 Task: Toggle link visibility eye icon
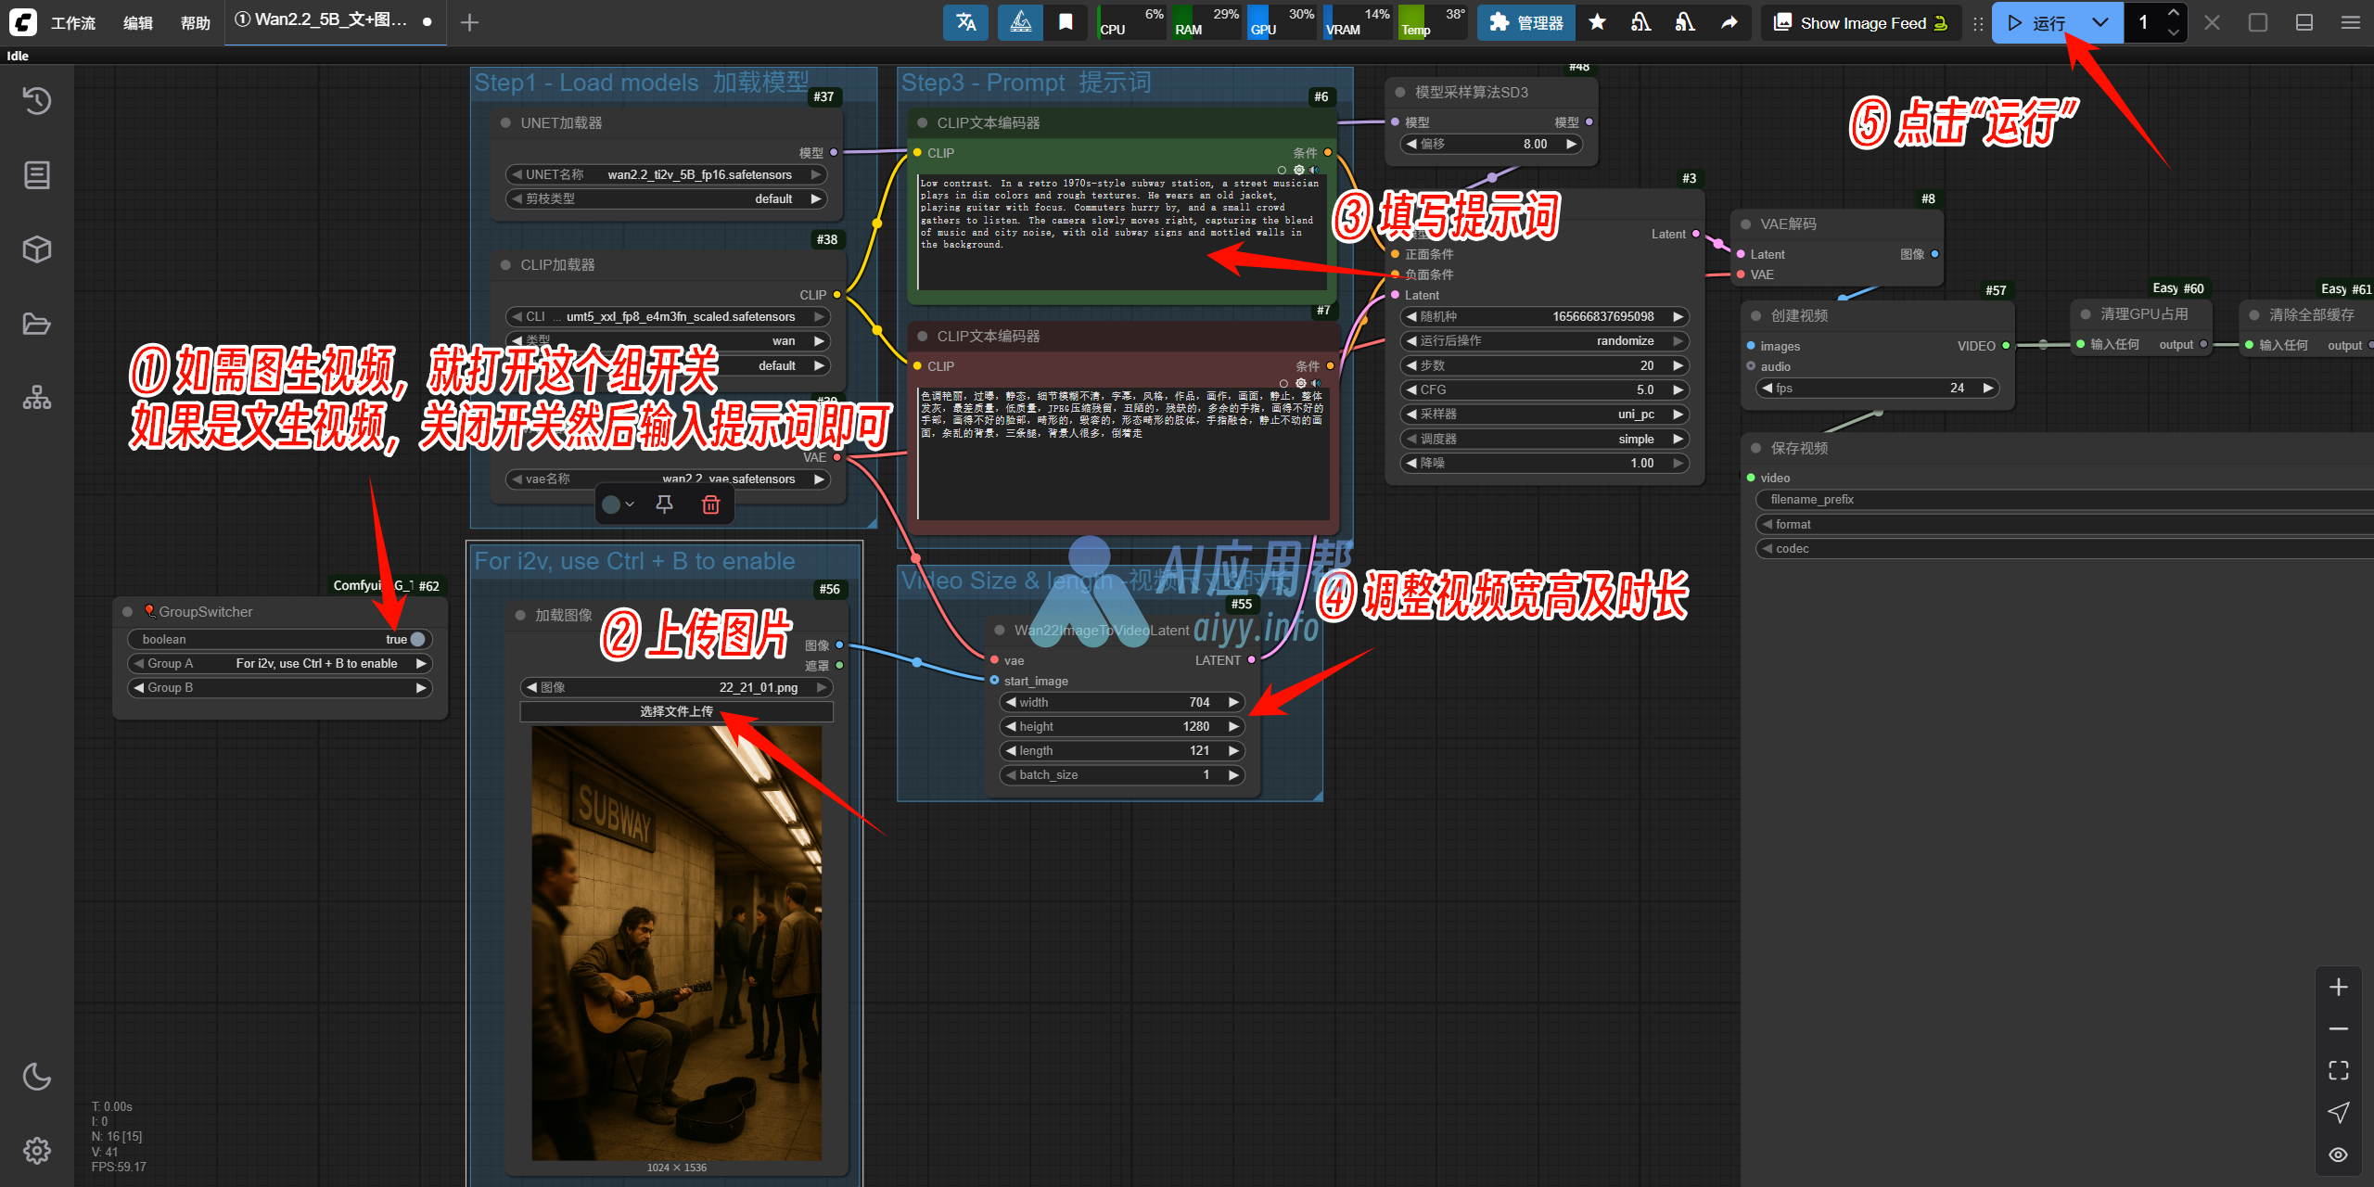pos(2338,1155)
